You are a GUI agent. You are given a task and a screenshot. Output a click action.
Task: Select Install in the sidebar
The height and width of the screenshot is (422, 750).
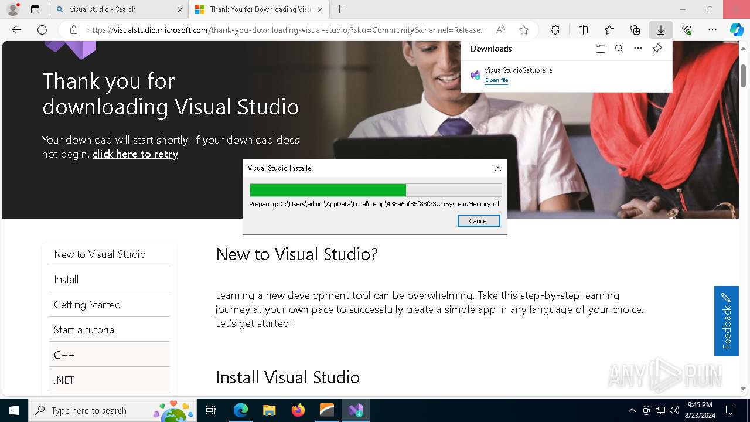click(x=110, y=279)
